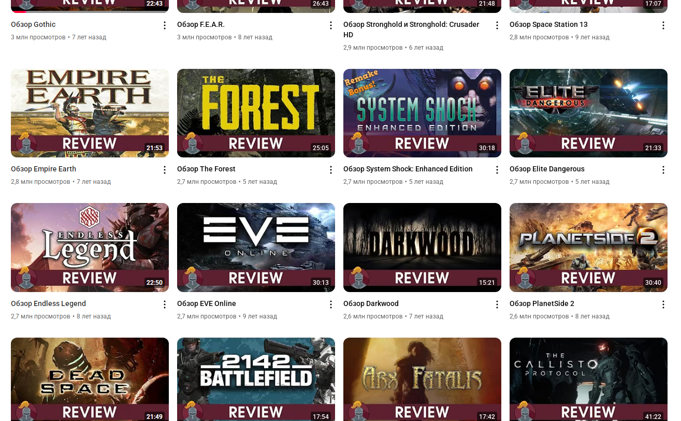Open the "Обзор Darkwood" title link
Screen dimensions: 681x421
click(x=371, y=303)
